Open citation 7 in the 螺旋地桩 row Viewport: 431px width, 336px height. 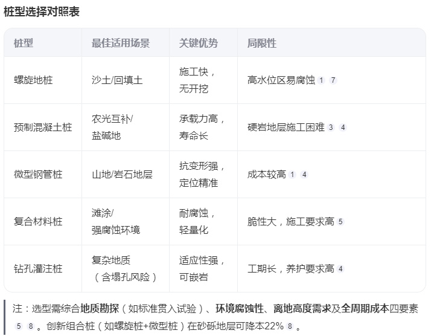333,80
